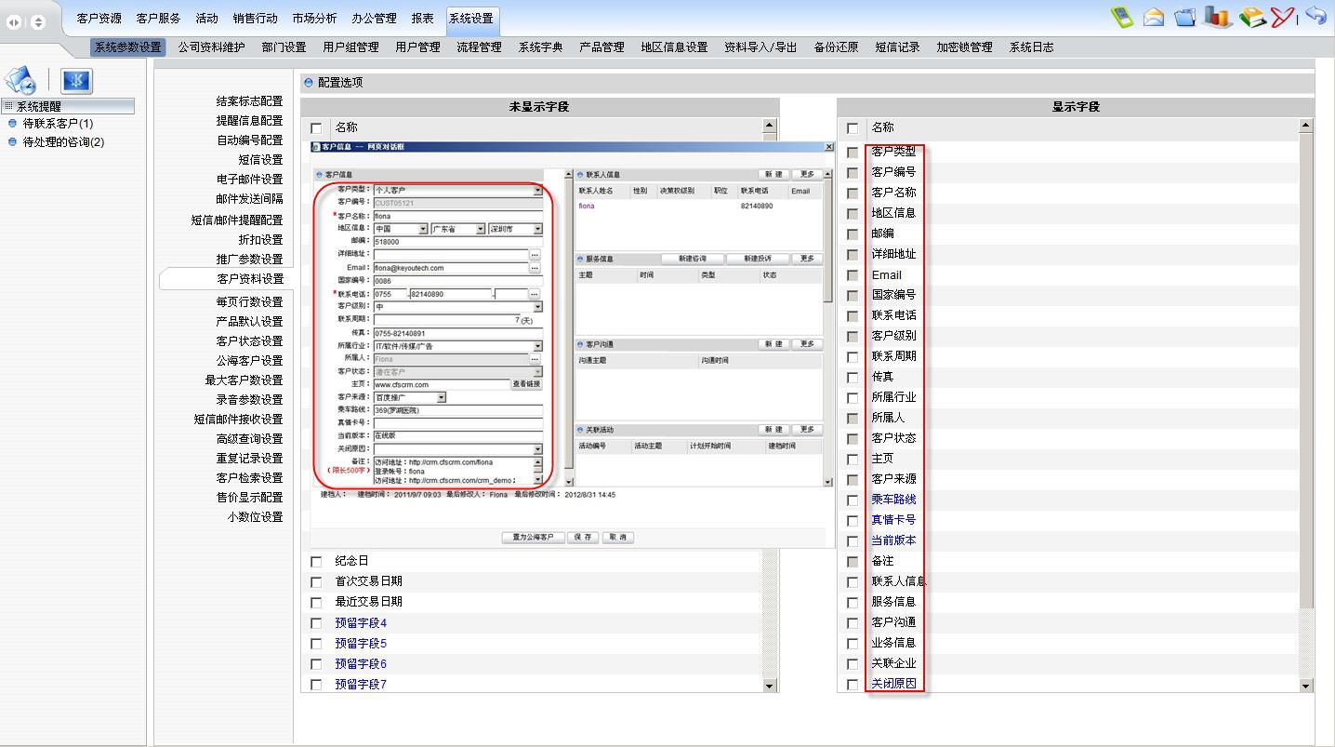Switch to 系统日志 submenu

(x=1032, y=47)
